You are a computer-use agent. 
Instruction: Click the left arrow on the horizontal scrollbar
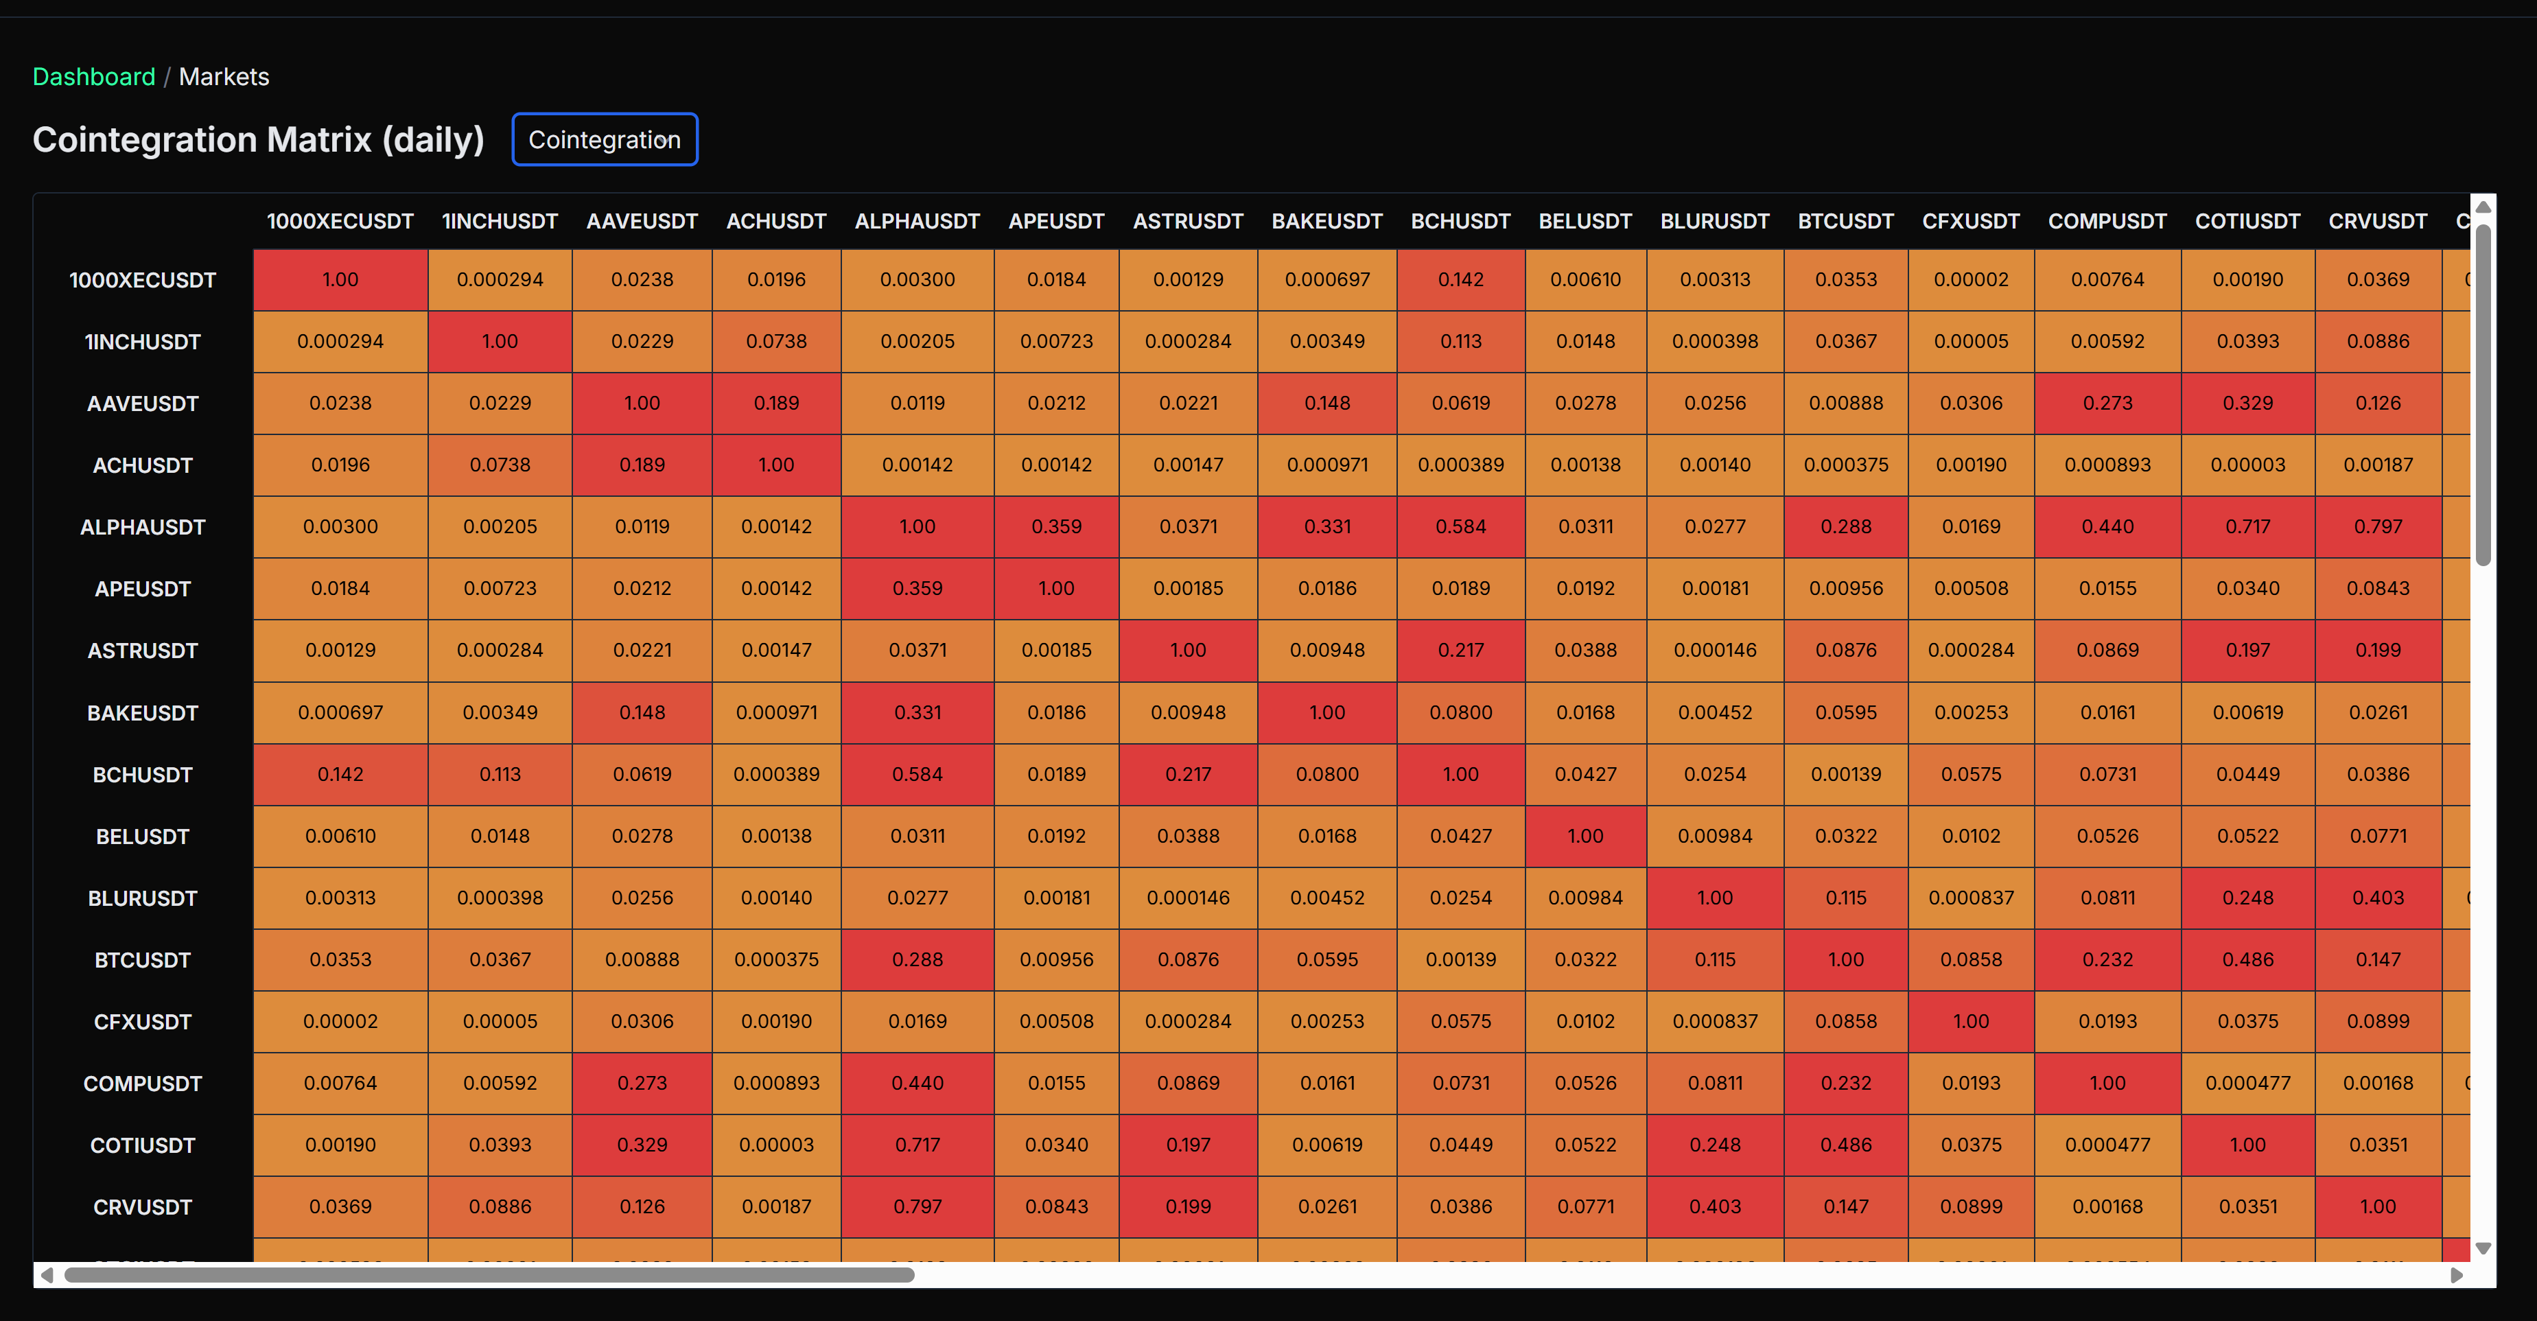point(47,1276)
